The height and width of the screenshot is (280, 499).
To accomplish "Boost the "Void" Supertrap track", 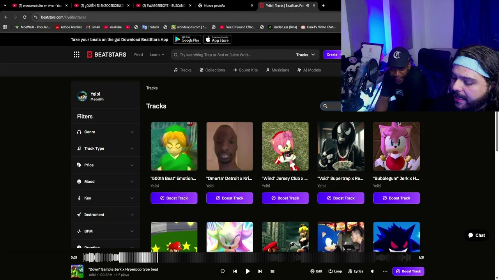I will (x=341, y=198).
